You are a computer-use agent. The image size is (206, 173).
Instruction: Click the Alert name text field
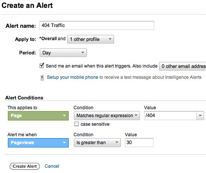click(97, 26)
